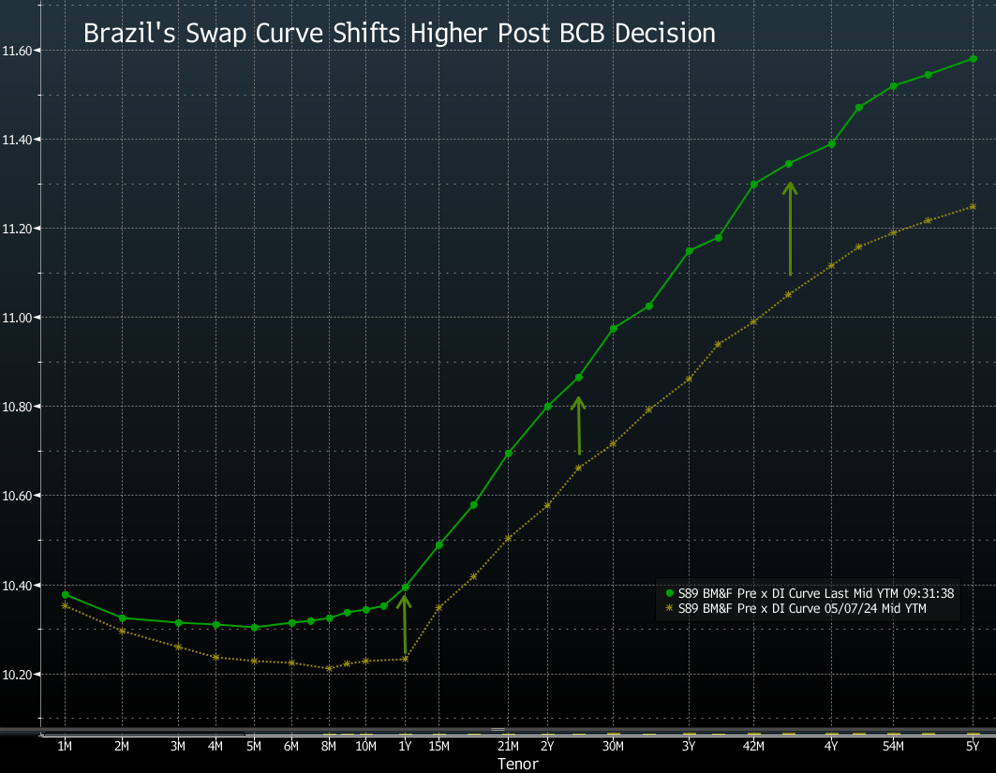Click the green data point at 1Y tenor
Viewport: 996px width, 773px height.
tap(406, 587)
